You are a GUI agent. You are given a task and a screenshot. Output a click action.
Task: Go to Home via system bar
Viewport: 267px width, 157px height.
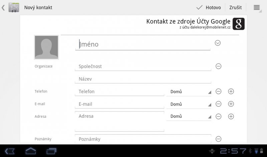point(31,151)
